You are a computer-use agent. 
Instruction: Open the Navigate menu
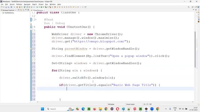tap(27, 4)
